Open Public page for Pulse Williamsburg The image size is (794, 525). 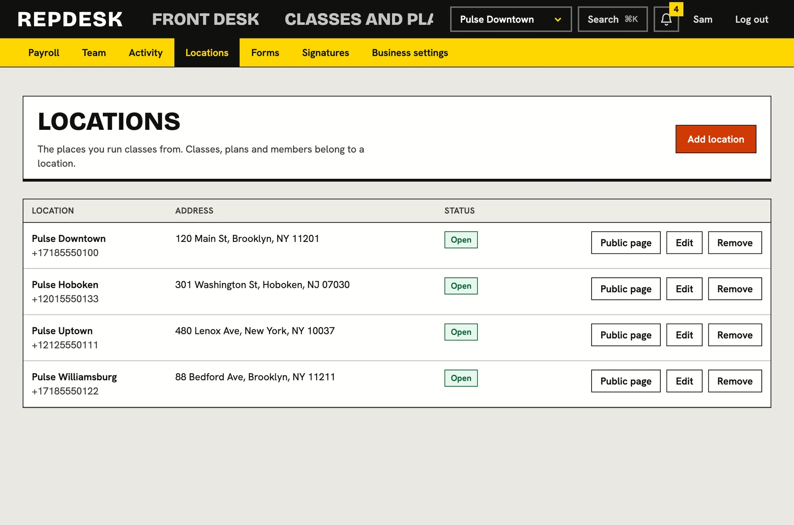pyautogui.click(x=625, y=381)
